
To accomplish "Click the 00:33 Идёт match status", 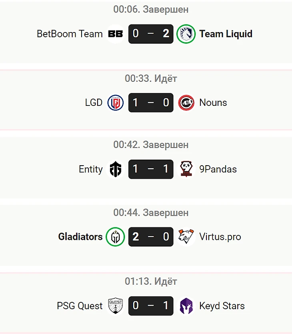I will (x=151, y=79).
